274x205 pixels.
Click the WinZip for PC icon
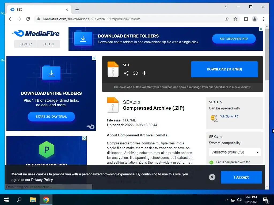(214, 118)
